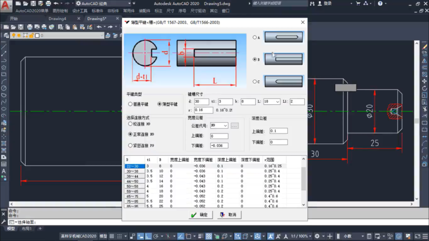Click Undo arrow in the standard toolbar
Screen dimensions: 429x241
[x=99, y=27]
